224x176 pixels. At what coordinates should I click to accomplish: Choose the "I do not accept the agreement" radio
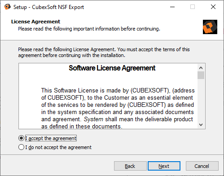pyautogui.click(x=21, y=147)
